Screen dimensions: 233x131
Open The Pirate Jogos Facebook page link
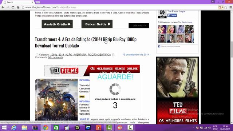tap(176, 11)
